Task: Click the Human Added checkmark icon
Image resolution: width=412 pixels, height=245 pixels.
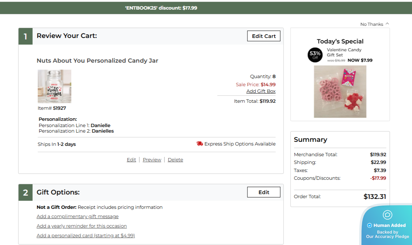Action: click(369, 225)
